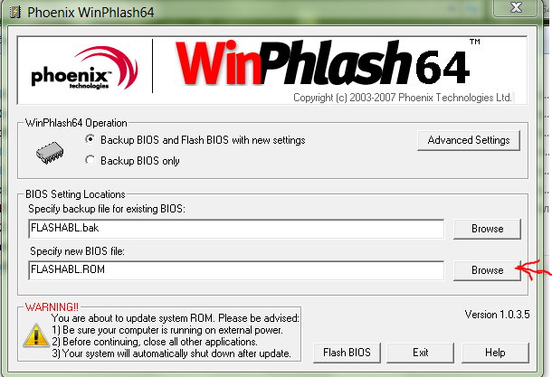
Task: Click the 'BIOS Setting Locations' group label
Action: point(75,194)
